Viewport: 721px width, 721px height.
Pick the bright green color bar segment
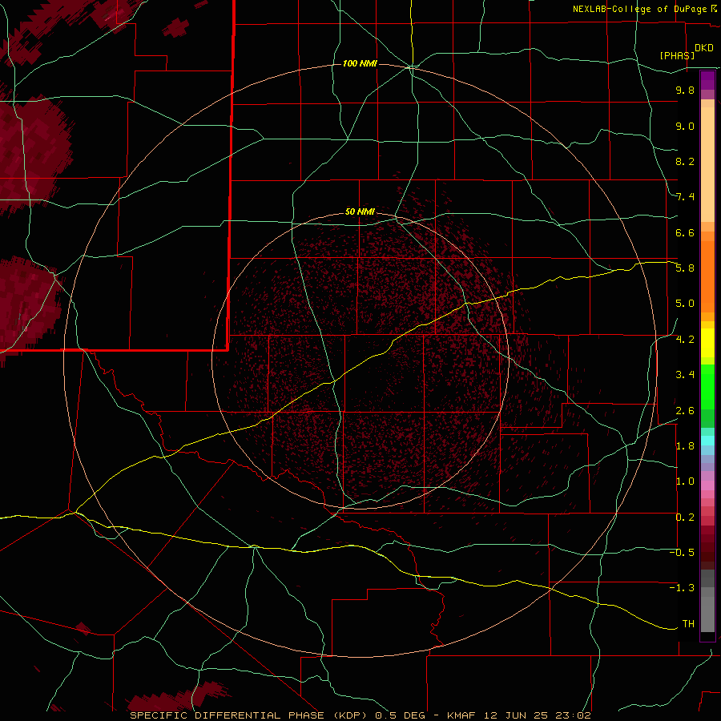[707, 387]
